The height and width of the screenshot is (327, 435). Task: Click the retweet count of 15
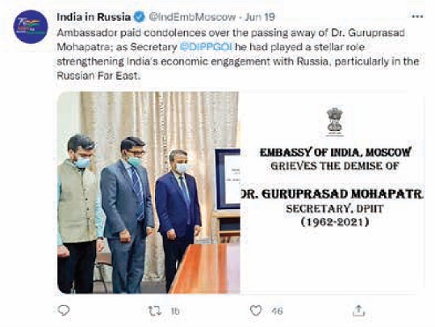[x=175, y=311]
